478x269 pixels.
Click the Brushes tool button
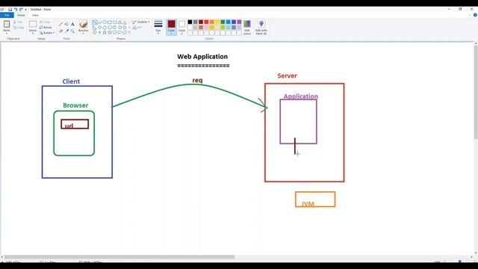[83, 26]
